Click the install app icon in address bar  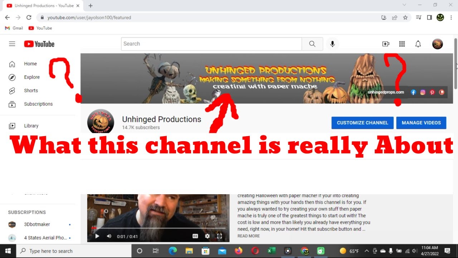(384, 18)
